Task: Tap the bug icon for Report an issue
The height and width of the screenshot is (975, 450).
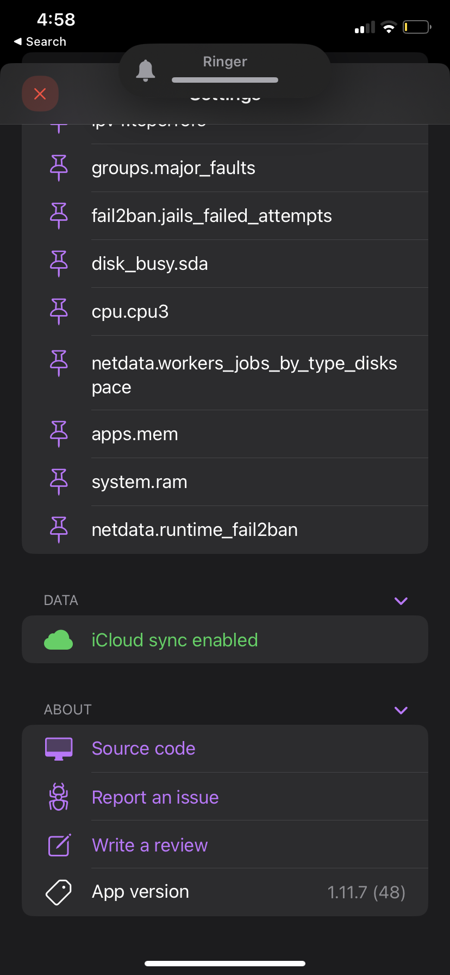Action: point(59,797)
